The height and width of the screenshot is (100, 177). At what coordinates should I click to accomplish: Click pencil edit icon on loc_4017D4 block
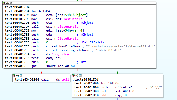(8, 3)
